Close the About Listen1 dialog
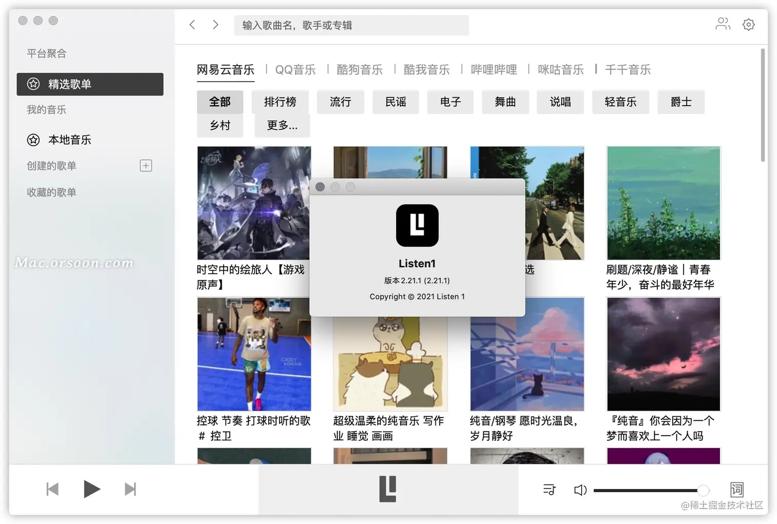The width and height of the screenshot is (777, 524). coord(320,187)
